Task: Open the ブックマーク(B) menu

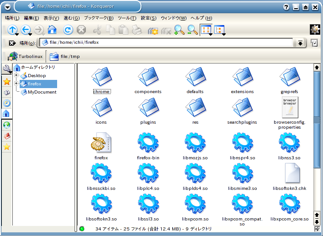Action: tap(99, 18)
